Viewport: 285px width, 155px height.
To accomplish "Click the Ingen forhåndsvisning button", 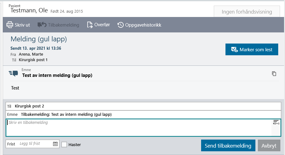I will [247, 12].
